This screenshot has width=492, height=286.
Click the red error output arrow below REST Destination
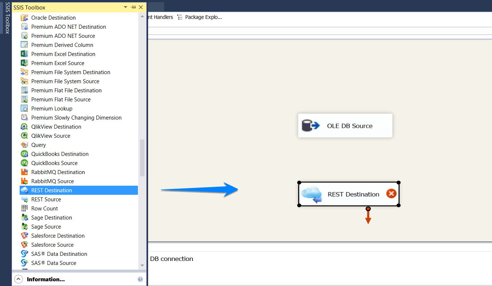click(368, 216)
